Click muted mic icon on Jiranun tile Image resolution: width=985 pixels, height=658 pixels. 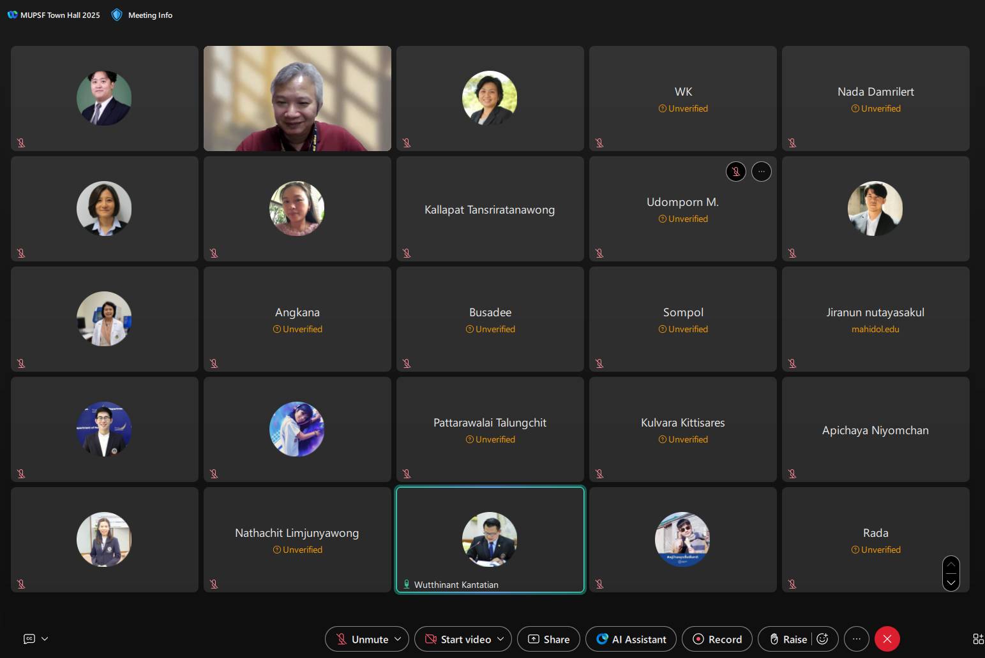coord(792,363)
